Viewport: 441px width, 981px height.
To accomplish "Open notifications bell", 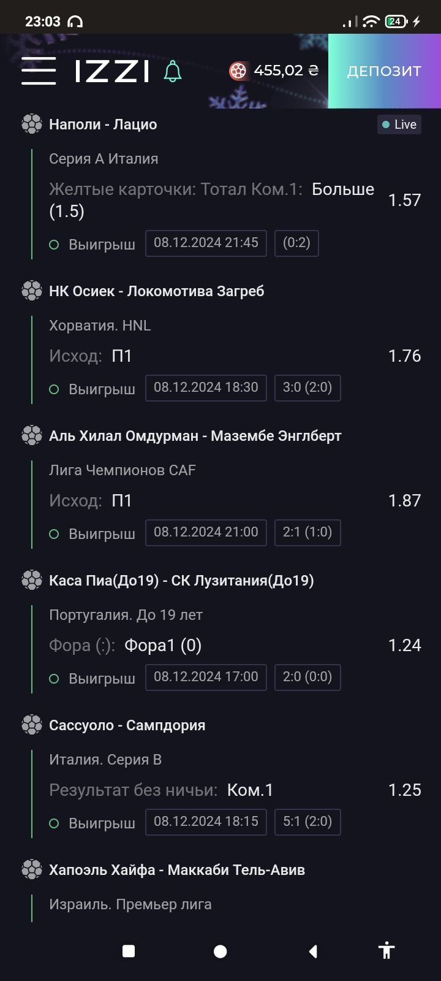I will 173,71.
